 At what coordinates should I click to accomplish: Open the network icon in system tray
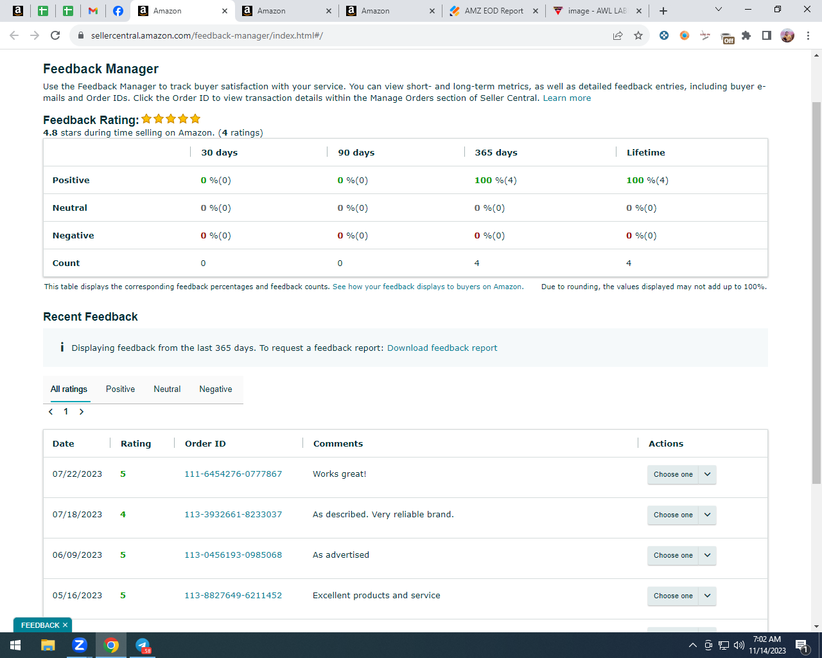tap(724, 645)
